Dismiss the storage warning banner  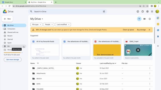click(149, 30)
